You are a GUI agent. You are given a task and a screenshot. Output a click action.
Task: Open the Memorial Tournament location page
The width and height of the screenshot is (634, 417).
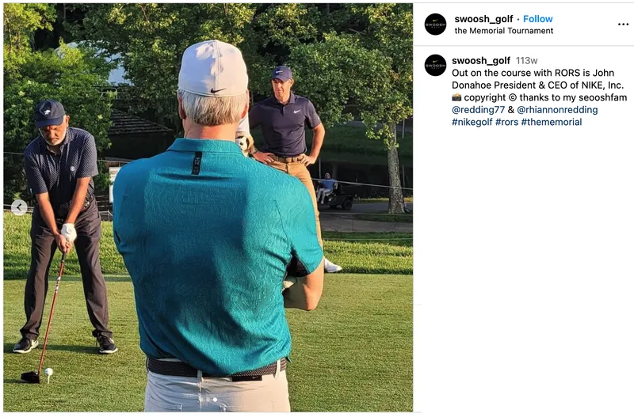pyautogui.click(x=504, y=31)
